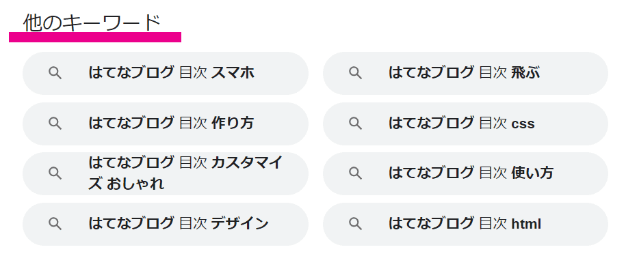Click the magnifier icon next to 目次 css

coord(355,124)
